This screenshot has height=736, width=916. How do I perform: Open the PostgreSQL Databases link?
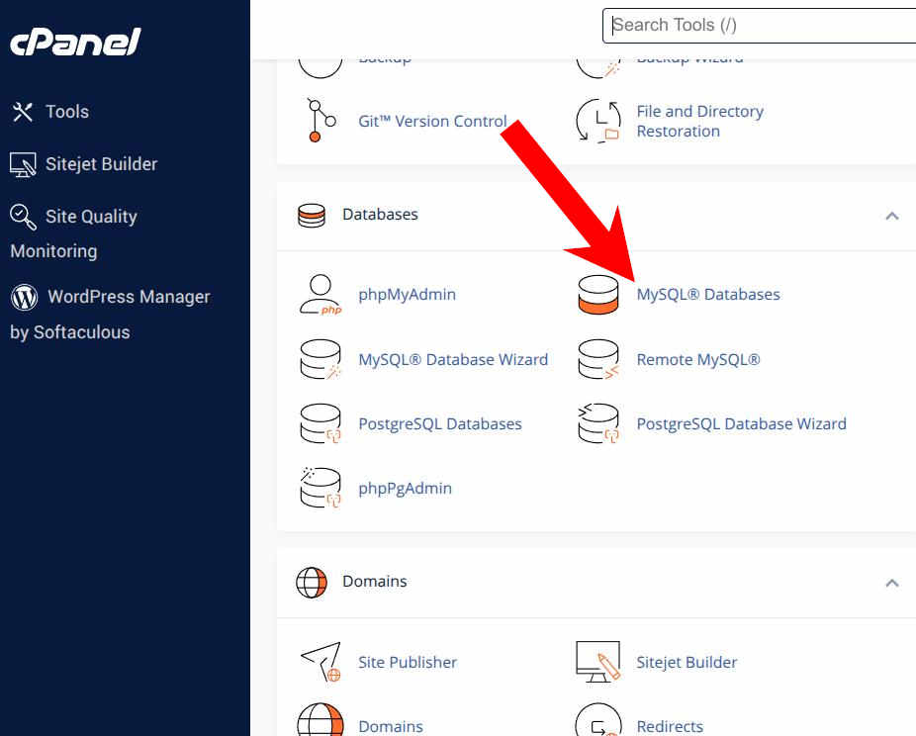tap(440, 423)
